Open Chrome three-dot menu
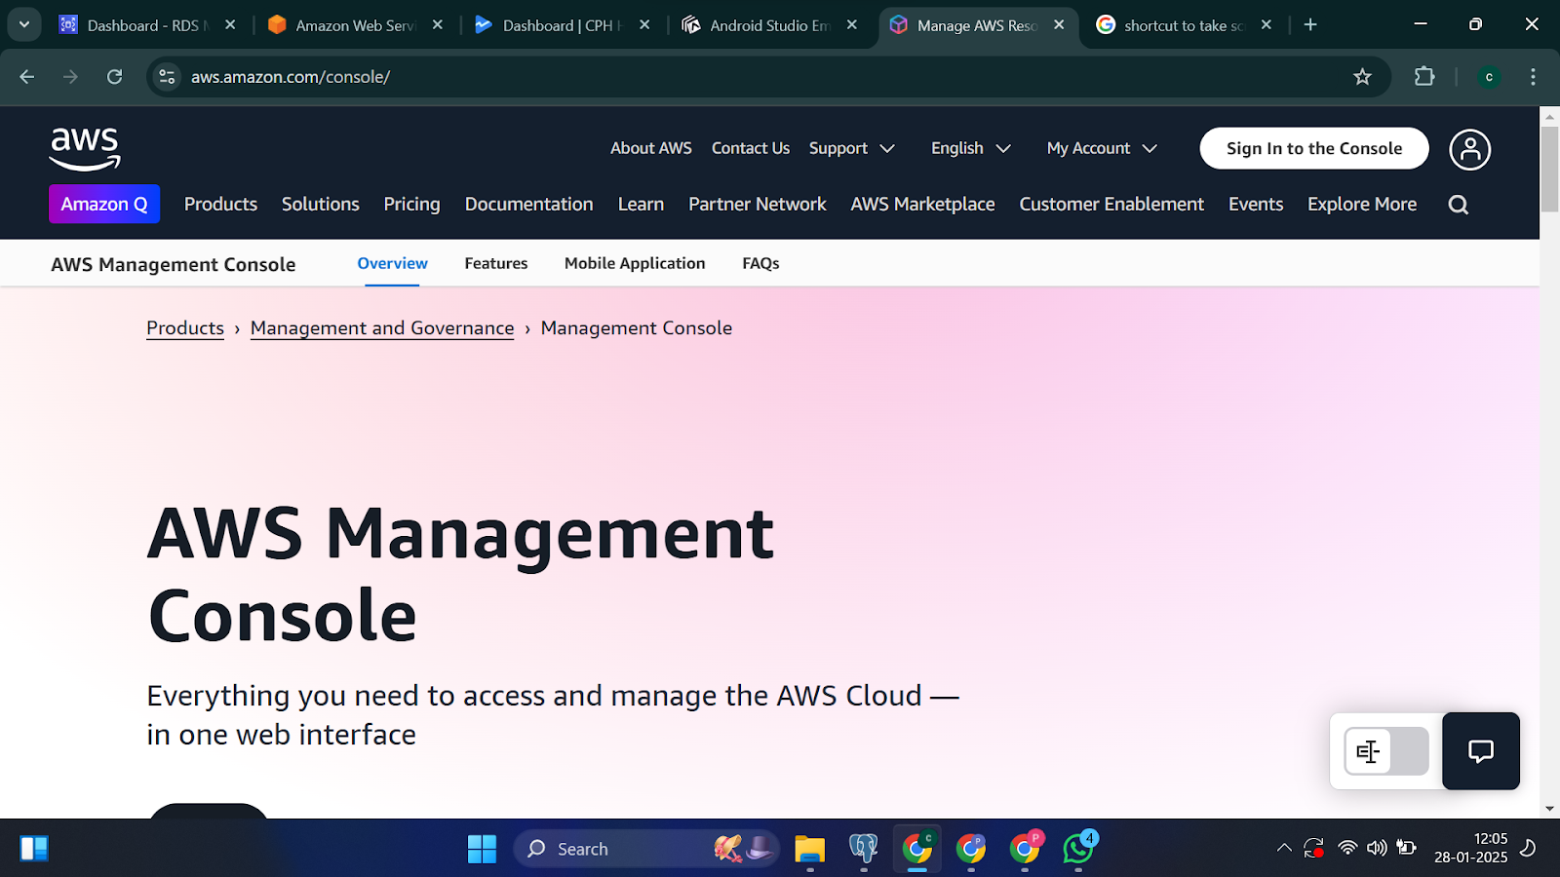The width and height of the screenshot is (1560, 877). 1533,77
